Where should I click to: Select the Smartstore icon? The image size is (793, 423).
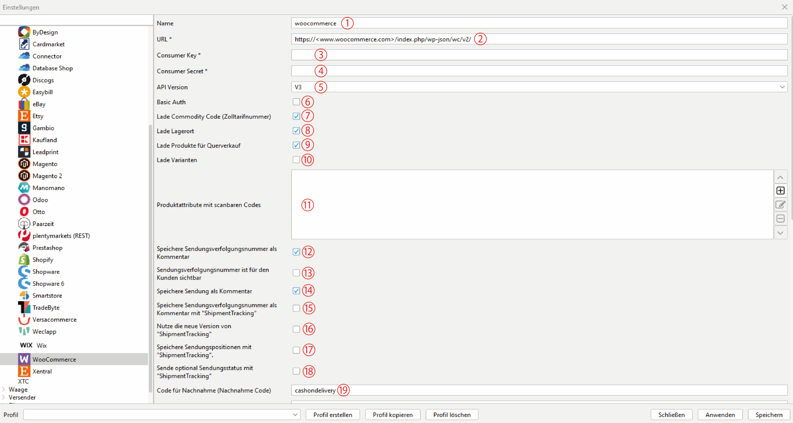24,295
